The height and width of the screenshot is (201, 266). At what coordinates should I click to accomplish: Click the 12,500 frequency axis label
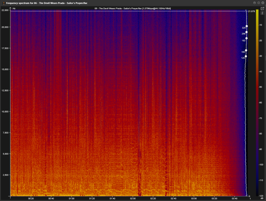point(5,90)
